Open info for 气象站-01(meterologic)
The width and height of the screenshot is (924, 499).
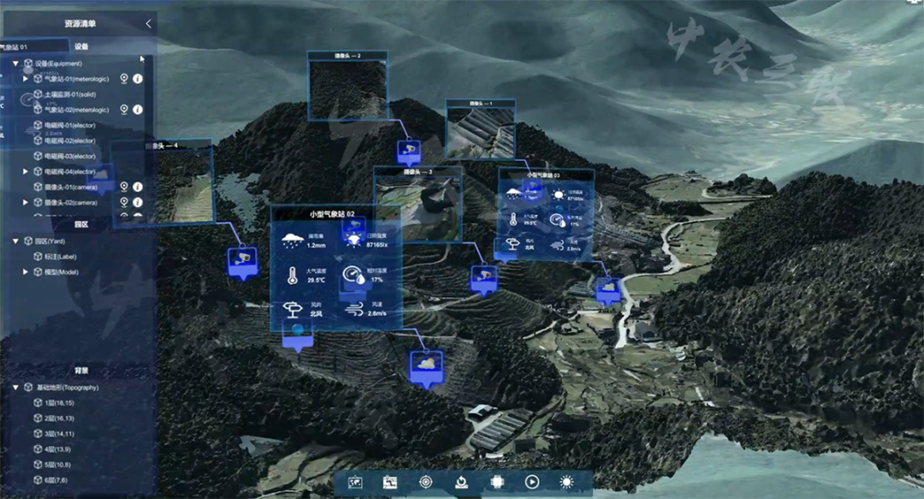coord(138,79)
